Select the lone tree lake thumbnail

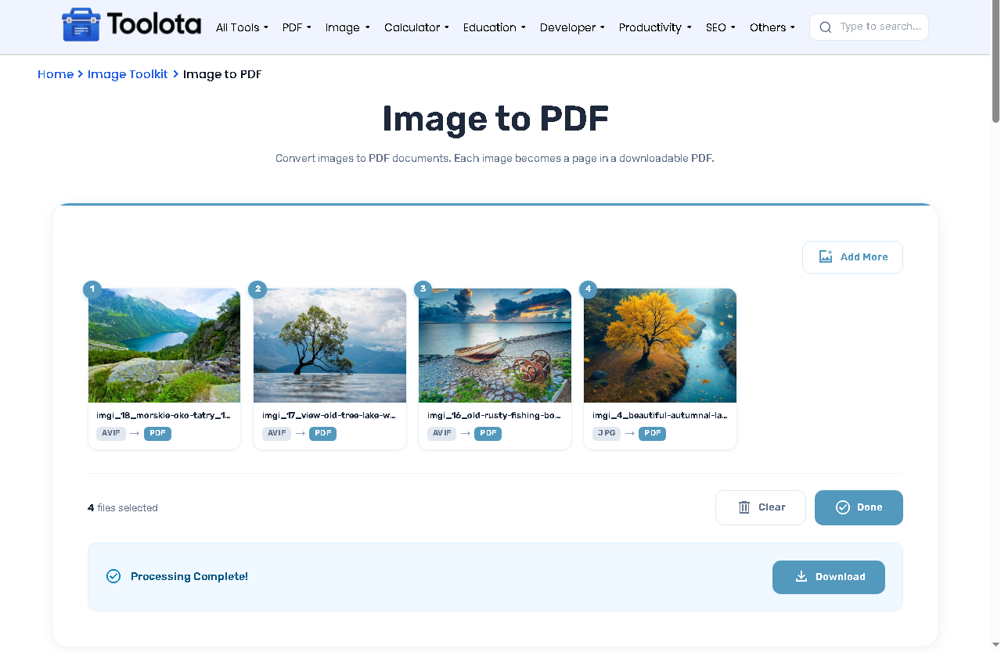(x=329, y=346)
